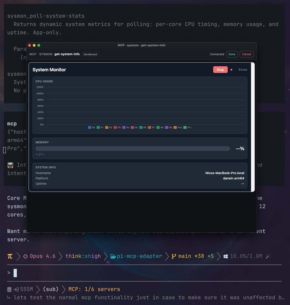Screen dimensions: 290x305
Task: Click the Connected status label
Action: (x=217, y=54)
